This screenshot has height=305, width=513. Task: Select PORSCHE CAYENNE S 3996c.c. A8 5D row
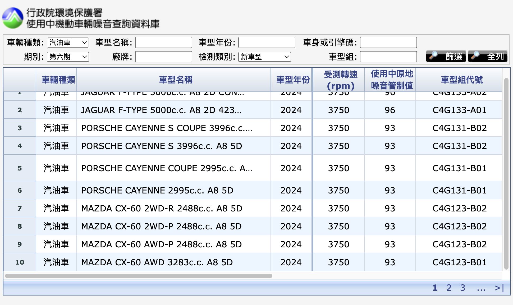click(x=253, y=146)
